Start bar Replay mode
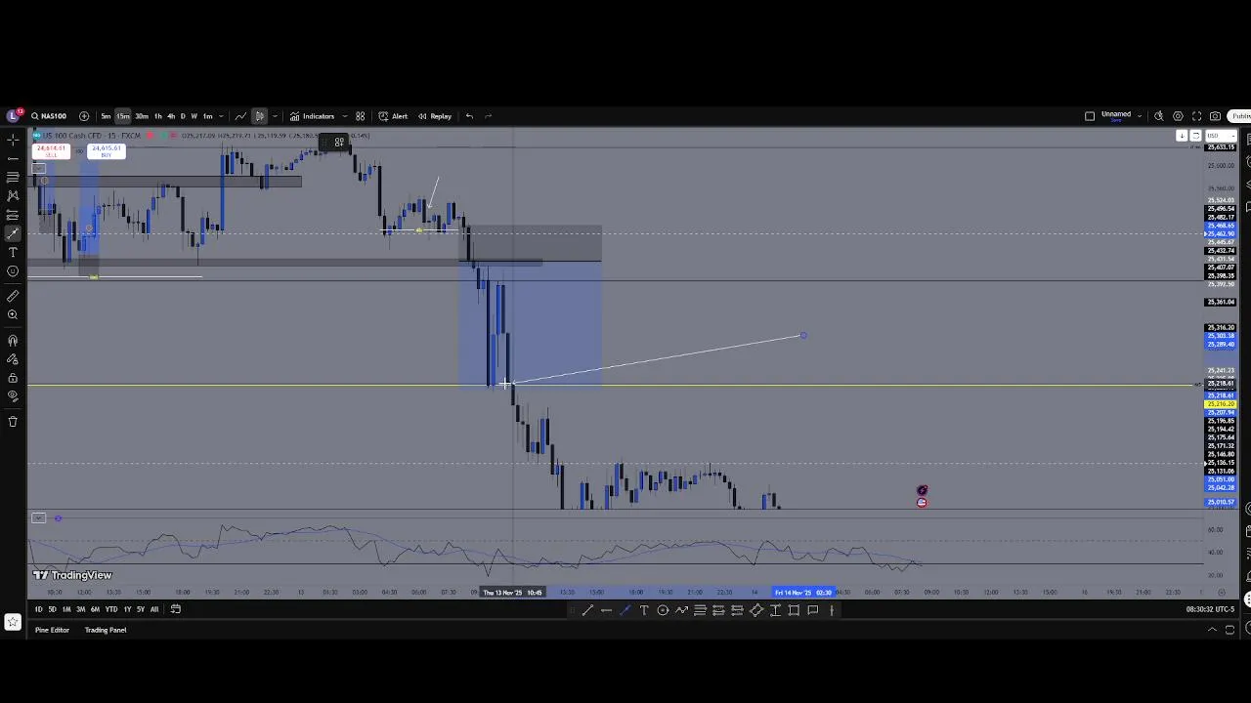Screen dimensions: 1251x703 coord(435,116)
